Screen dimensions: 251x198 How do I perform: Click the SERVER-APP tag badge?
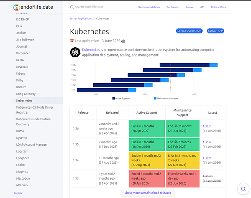(x=215, y=31)
